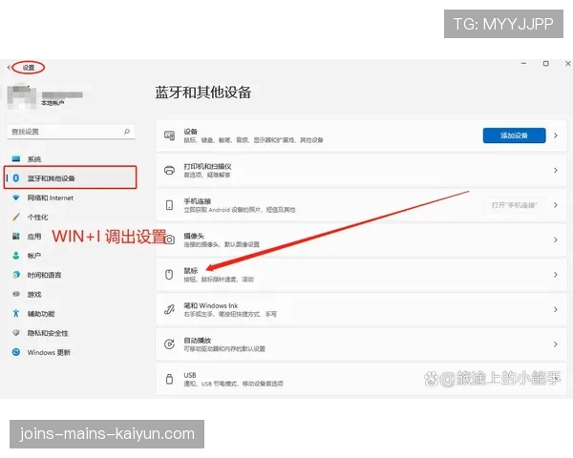The height and width of the screenshot is (458, 573).
Task: Open the 鼠标 settings row
Action: coord(361,275)
